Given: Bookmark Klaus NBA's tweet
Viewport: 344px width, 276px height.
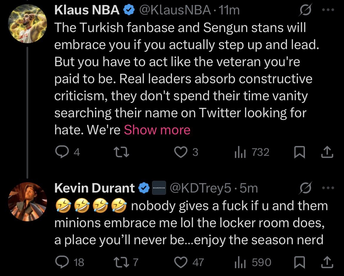Looking at the screenshot, I should (298, 152).
